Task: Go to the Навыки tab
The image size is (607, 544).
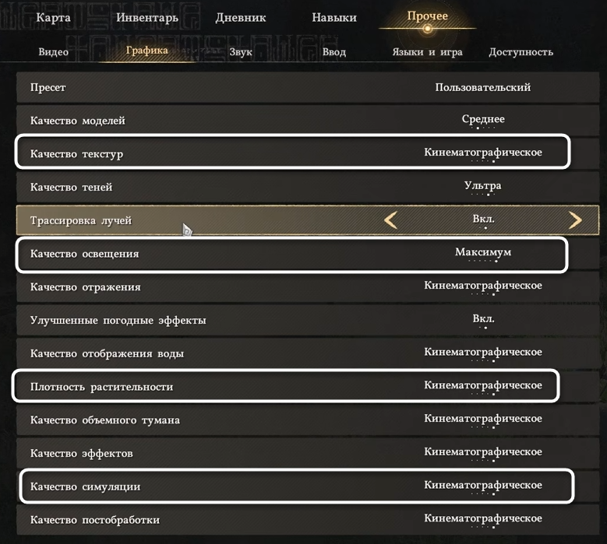Action: tap(334, 17)
